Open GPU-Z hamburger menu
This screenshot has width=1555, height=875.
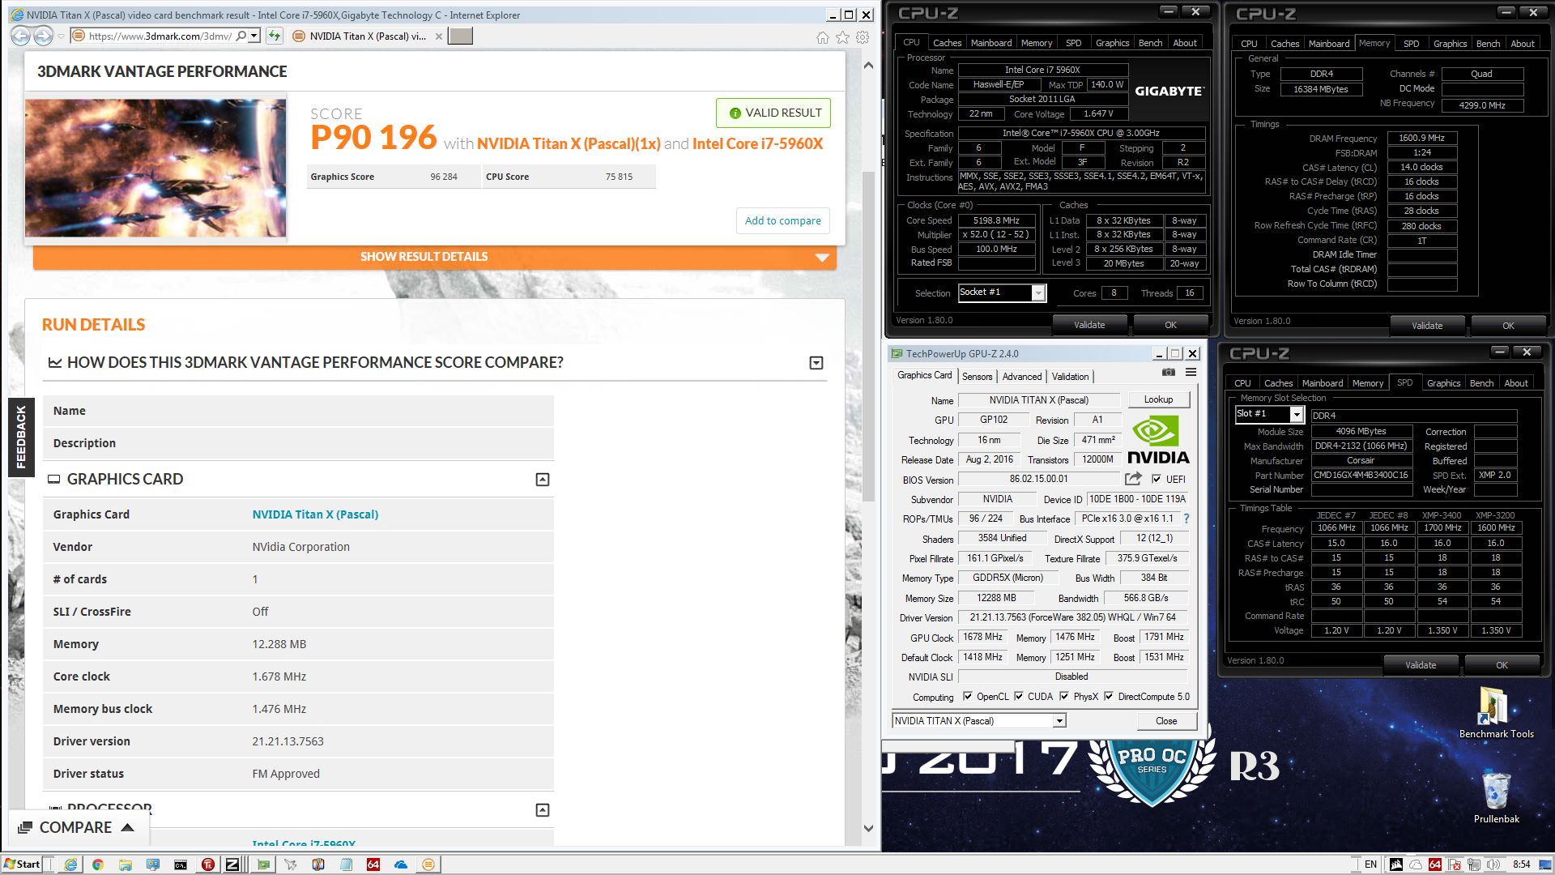1191,373
